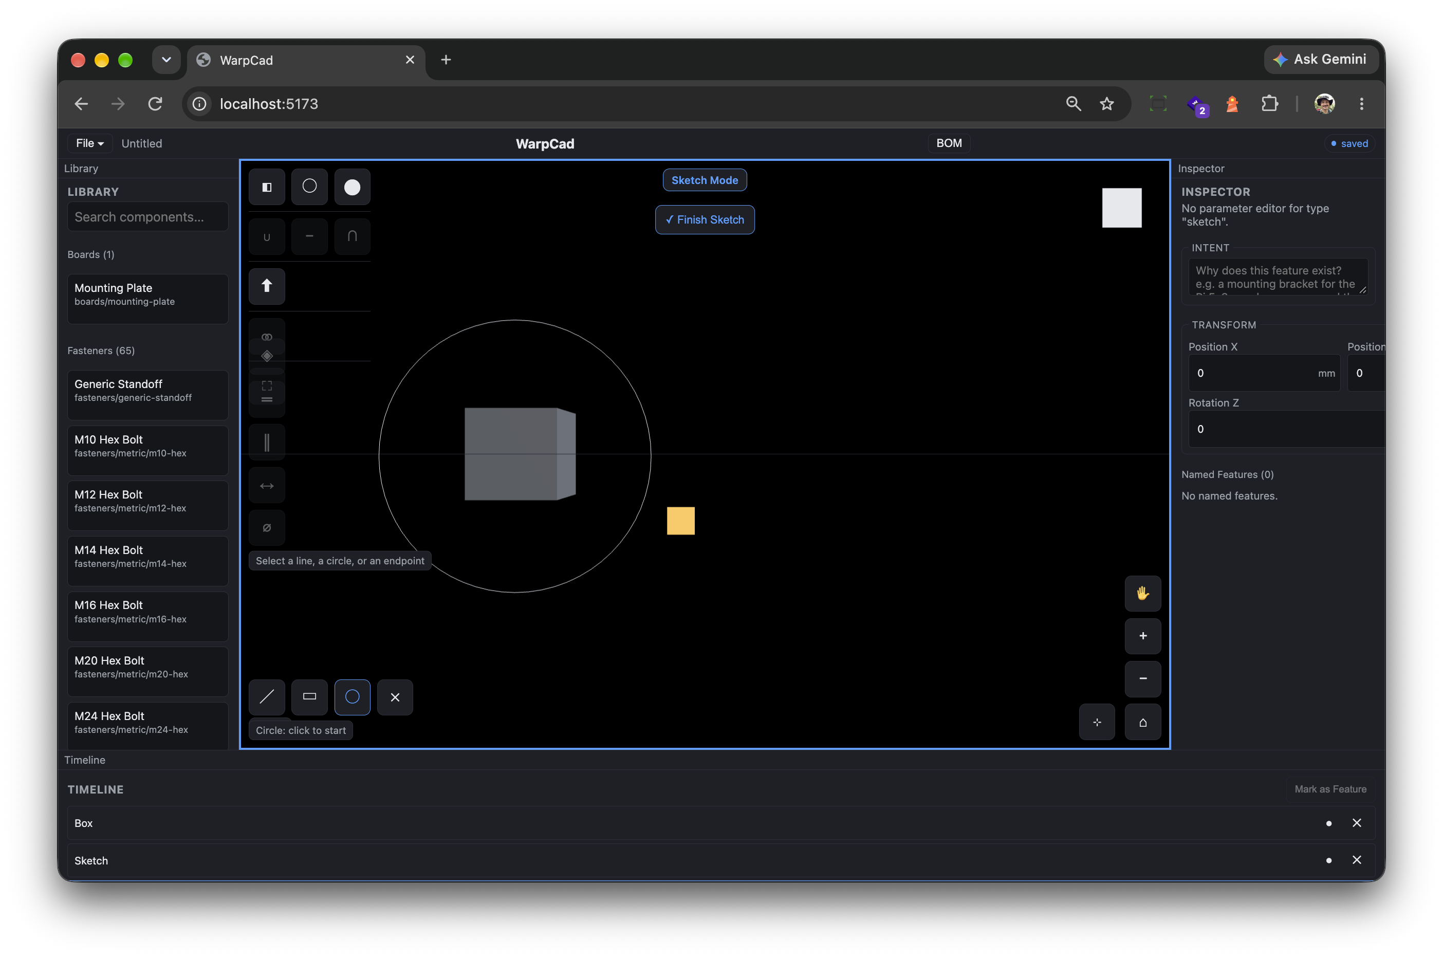
Task: Open the Chrome three-dot menu
Action: [1361, 104]
